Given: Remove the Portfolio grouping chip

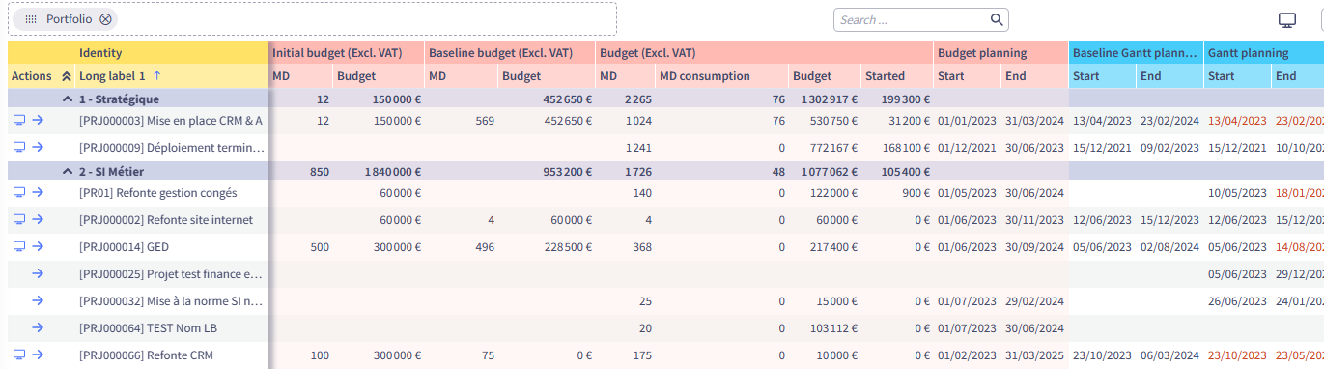Looking at the screenshot, I should pyautogui.click(x=106, y=19).
